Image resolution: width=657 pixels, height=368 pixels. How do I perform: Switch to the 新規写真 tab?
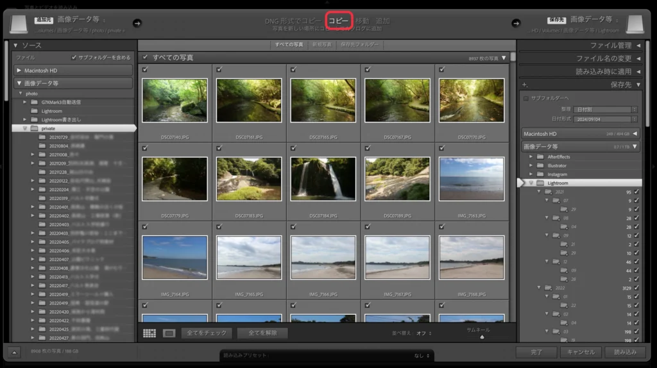(x=321, y=44)
